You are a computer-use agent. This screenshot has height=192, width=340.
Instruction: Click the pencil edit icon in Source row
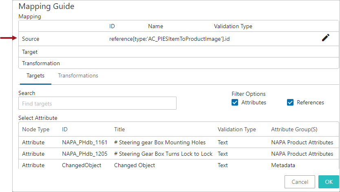click(x=325, y=38)
